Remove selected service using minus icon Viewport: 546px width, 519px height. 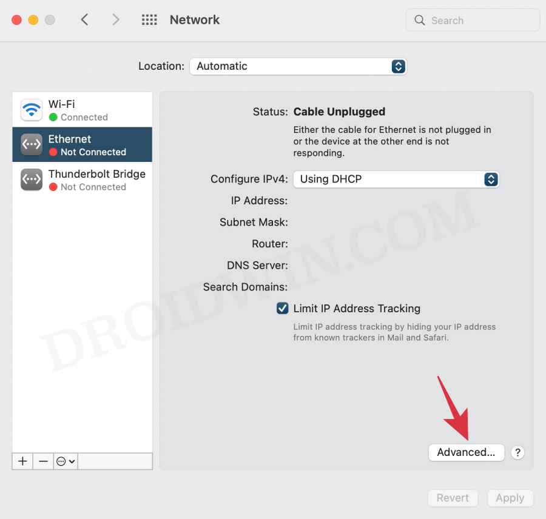(x=42, y=461)
